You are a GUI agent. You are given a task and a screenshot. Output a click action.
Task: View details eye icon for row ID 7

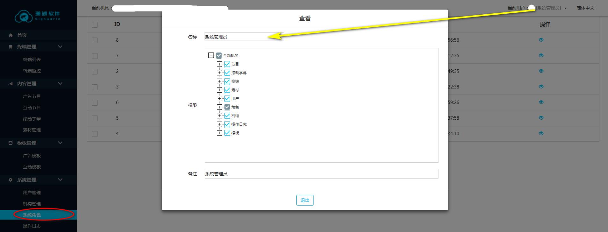coord(541,55)
